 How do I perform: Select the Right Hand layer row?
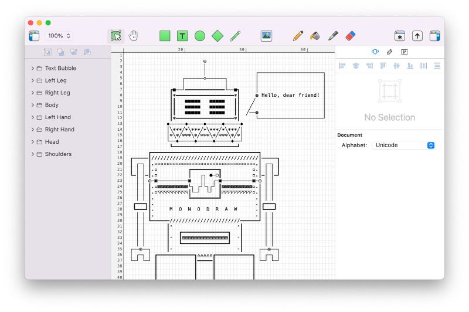click(68, 130)
